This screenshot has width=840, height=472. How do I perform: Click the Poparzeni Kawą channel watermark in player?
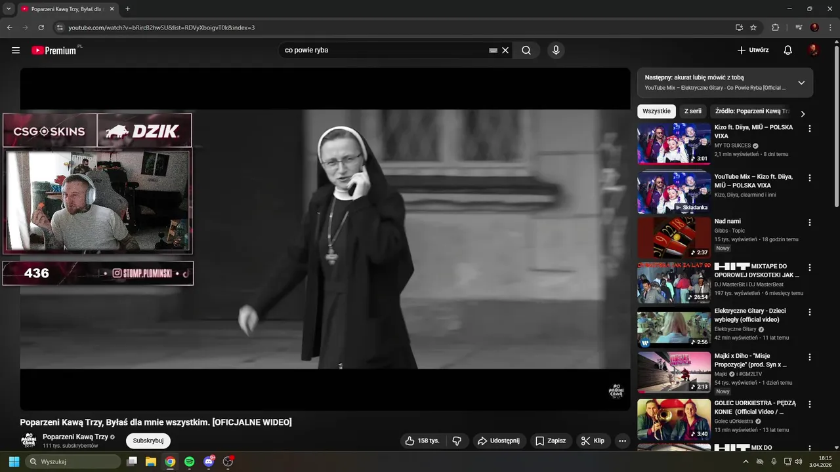(x=616, y=391)
